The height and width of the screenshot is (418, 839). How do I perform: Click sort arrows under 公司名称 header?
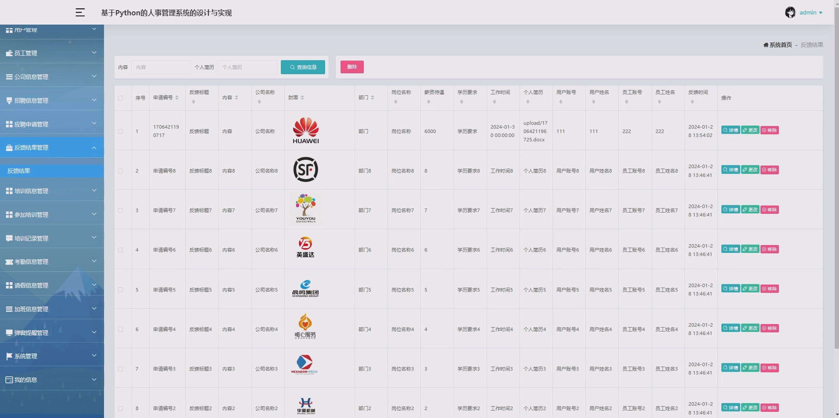259,102
